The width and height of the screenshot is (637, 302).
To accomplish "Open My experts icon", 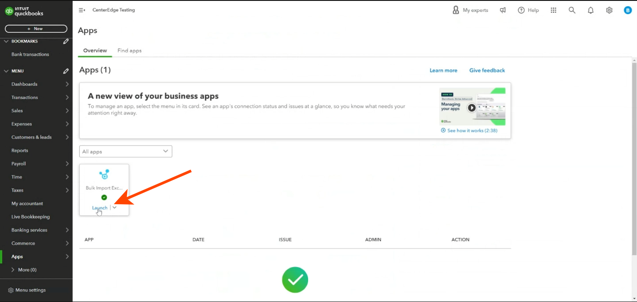I will click(x=456, y=10).
